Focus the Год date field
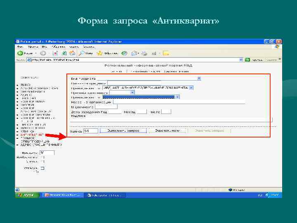297x223 pixels. point(115,112)
